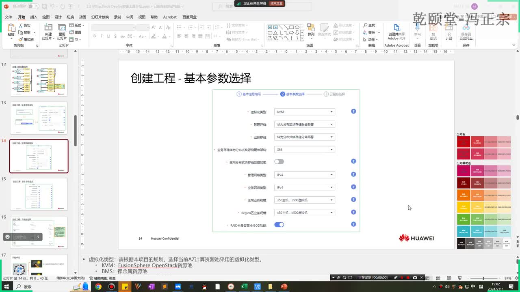Switch to the Animations (动画) tab
The height and width of the screenshot is (292, 520).
point(82,17)
